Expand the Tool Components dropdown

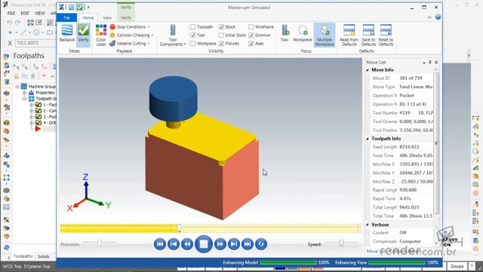[173, 36]
